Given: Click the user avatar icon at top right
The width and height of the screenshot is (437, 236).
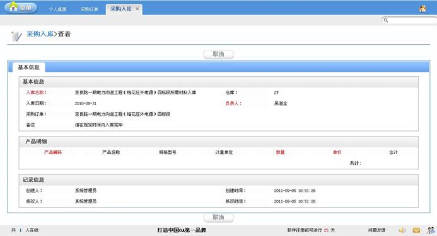Looking at the screenshot, I should click(x=422, y=9).
